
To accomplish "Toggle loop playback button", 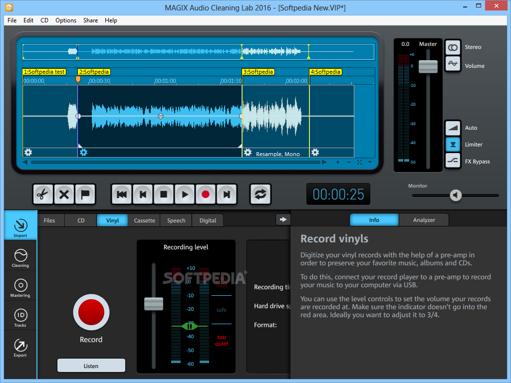I will tap(260, 194).
